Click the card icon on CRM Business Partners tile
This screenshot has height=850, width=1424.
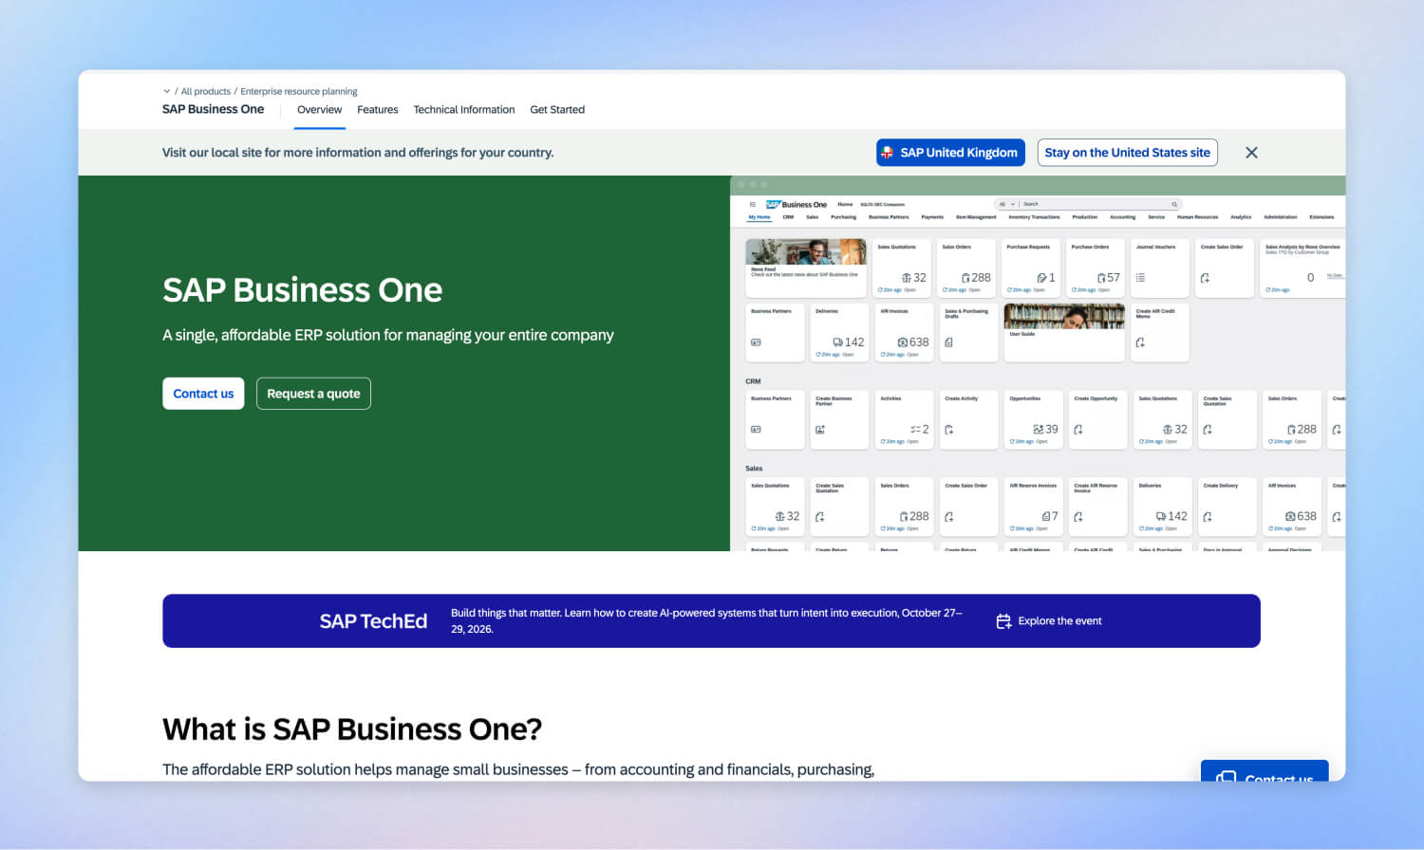756,430
